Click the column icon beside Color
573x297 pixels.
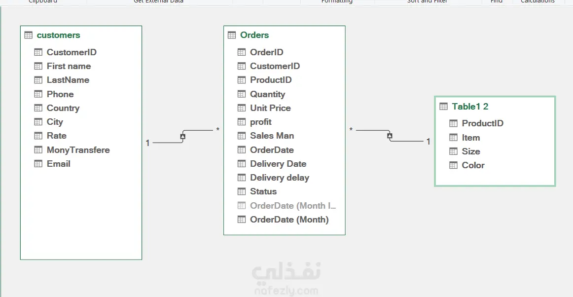(453, 165)
